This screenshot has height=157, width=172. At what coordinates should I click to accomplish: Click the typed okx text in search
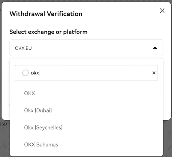pos(35,73)
